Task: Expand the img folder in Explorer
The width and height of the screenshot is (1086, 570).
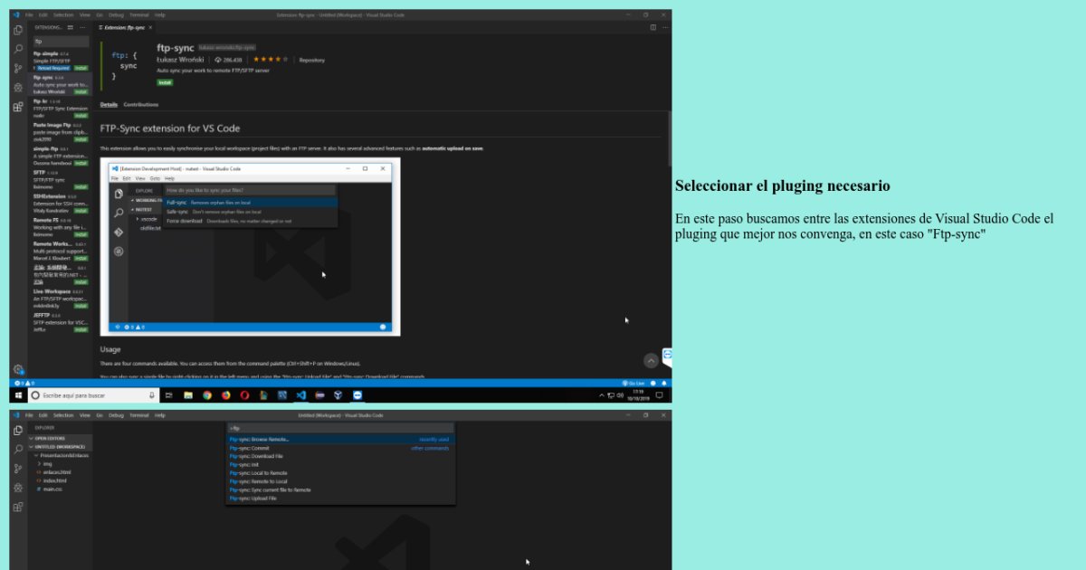Action: coord(48,463)
